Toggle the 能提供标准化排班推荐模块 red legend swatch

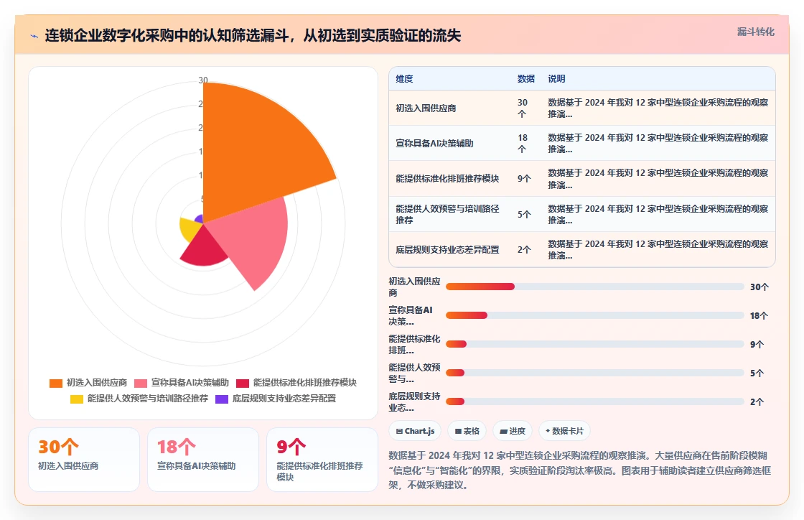click(243, 383)
